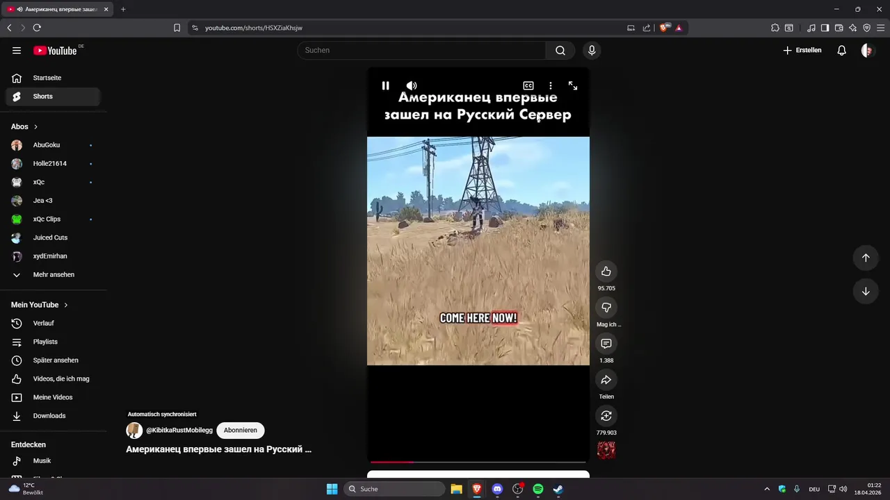Start voice search with microphone
The height and width of the screenshot is (500, 890).
tap(592, 50)
